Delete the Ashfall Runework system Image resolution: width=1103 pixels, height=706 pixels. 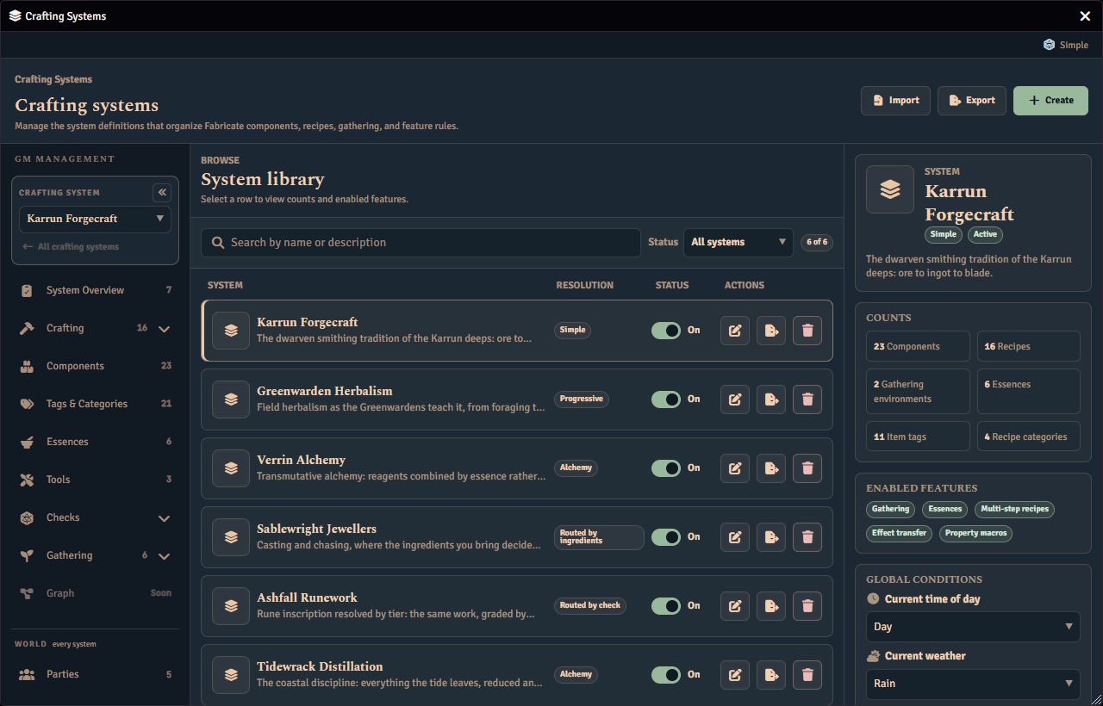pos(807,606)
